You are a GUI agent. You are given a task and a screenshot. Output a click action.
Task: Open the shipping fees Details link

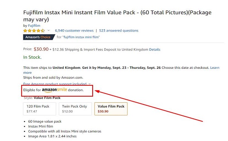tap(155, 50)
